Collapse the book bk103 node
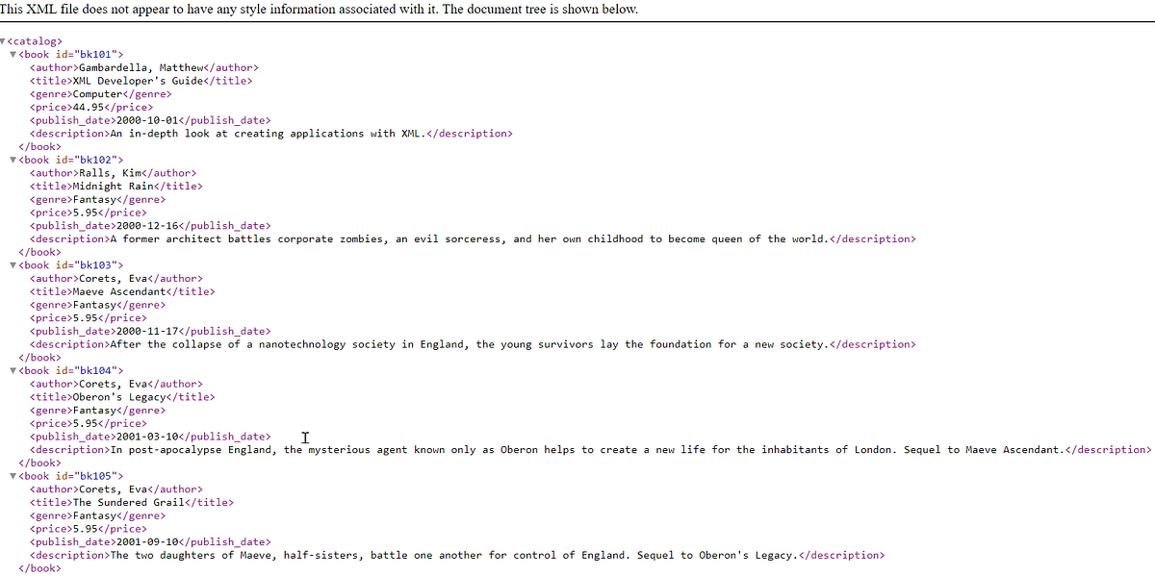The width and height of the screenshot is (1155, 576). (15, 264)
